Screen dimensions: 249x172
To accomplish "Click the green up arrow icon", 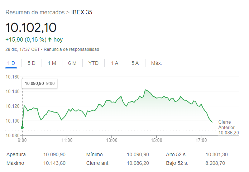I will coord(50,39).
